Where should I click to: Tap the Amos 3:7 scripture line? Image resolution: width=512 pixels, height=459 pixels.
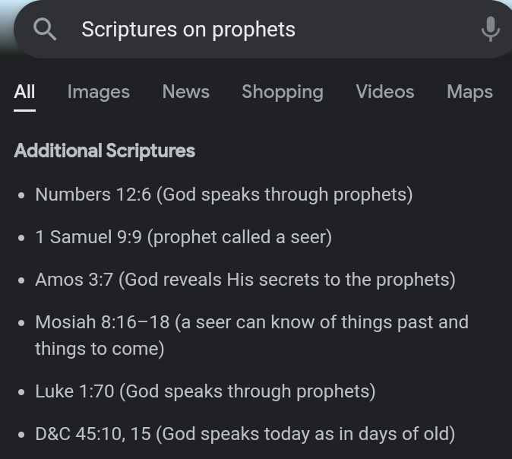pyautogui.click(x=245, y=280)
